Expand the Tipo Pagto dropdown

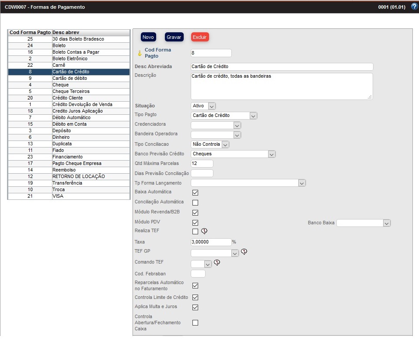tap(224, 116)
